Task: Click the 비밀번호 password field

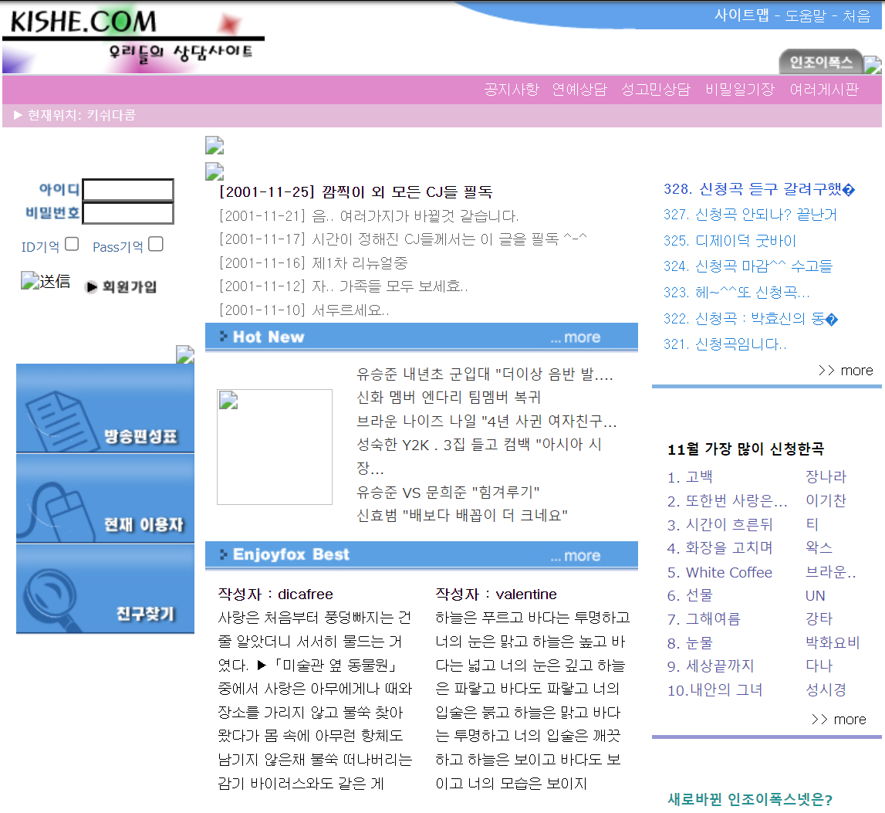Action: pyautogui.click(x=128, y=213)
